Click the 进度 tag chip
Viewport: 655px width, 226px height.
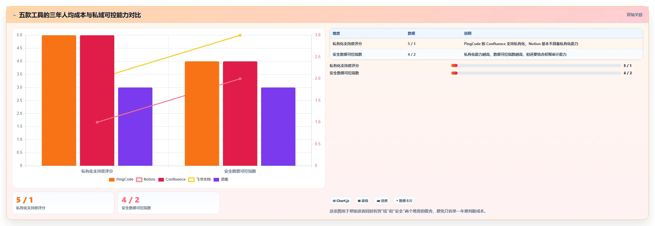[x=382, y=201]
